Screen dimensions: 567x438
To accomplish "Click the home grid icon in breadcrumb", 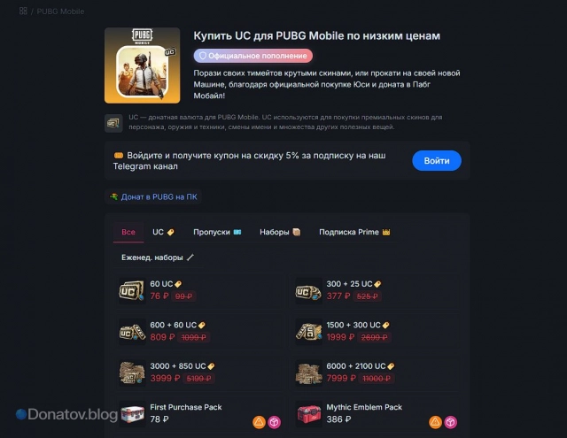I will pos(23,12).
